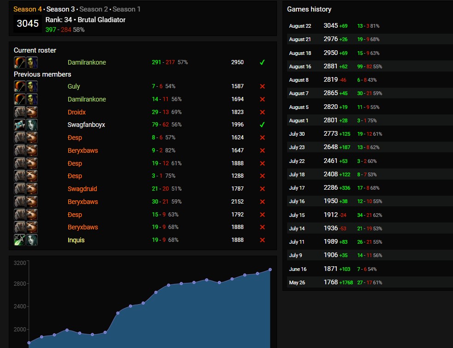
Task: Select the July 9 games history row
Action: pos(370,255)
